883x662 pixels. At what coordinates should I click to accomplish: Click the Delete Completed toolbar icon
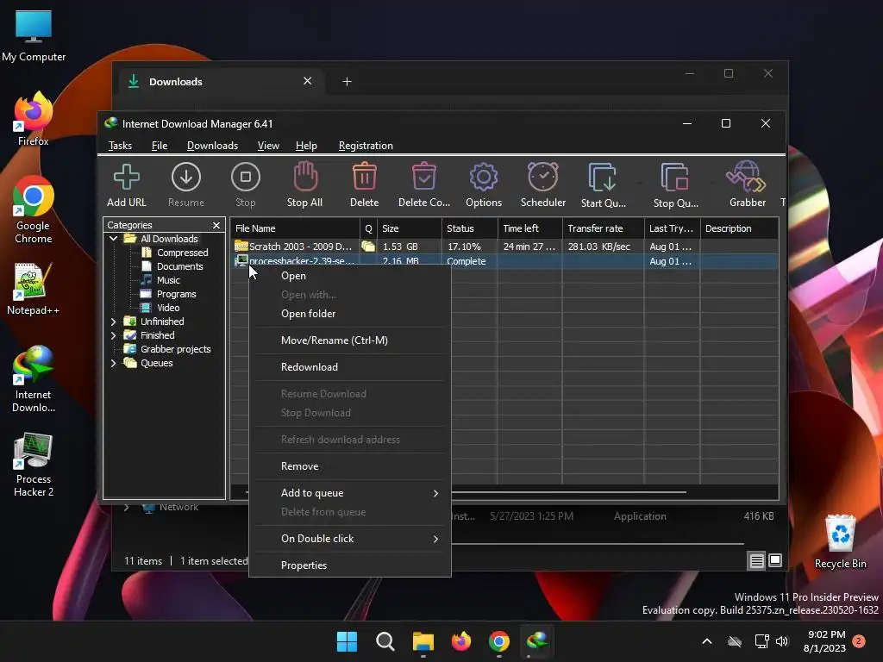click(x=424, y=177)
